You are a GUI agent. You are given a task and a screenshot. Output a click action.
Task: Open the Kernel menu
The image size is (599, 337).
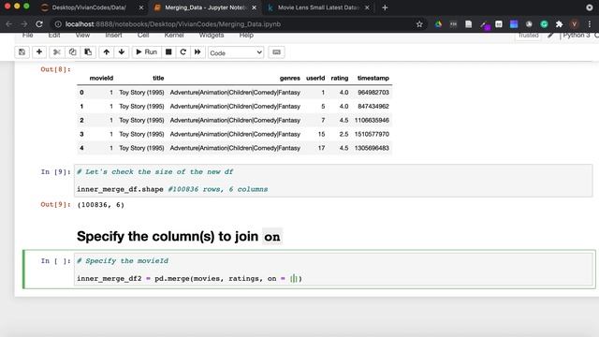pos(174,36)
